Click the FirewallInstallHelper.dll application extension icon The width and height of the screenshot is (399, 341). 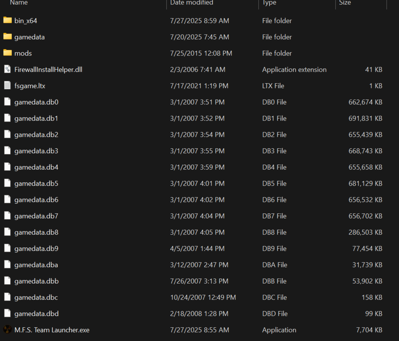point(7,69)
